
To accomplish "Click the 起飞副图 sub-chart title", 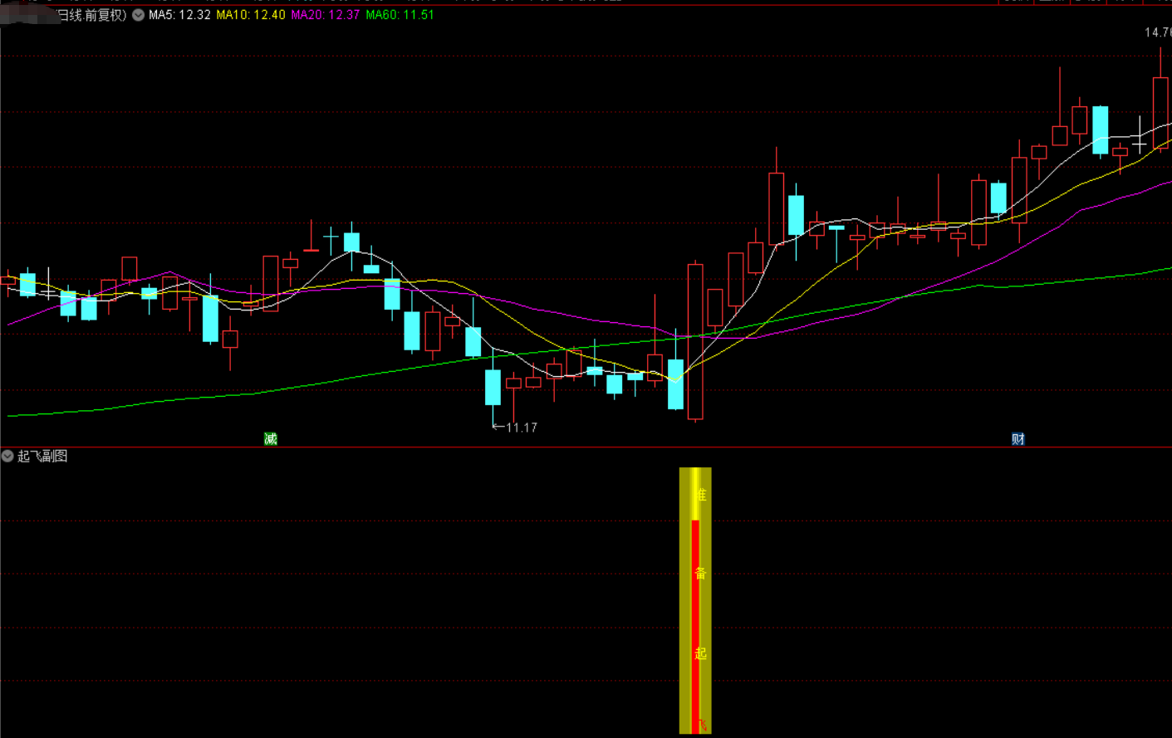I will point(42,456).
